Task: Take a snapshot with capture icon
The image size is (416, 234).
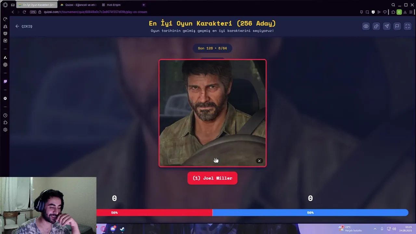Action: [367, 12]
